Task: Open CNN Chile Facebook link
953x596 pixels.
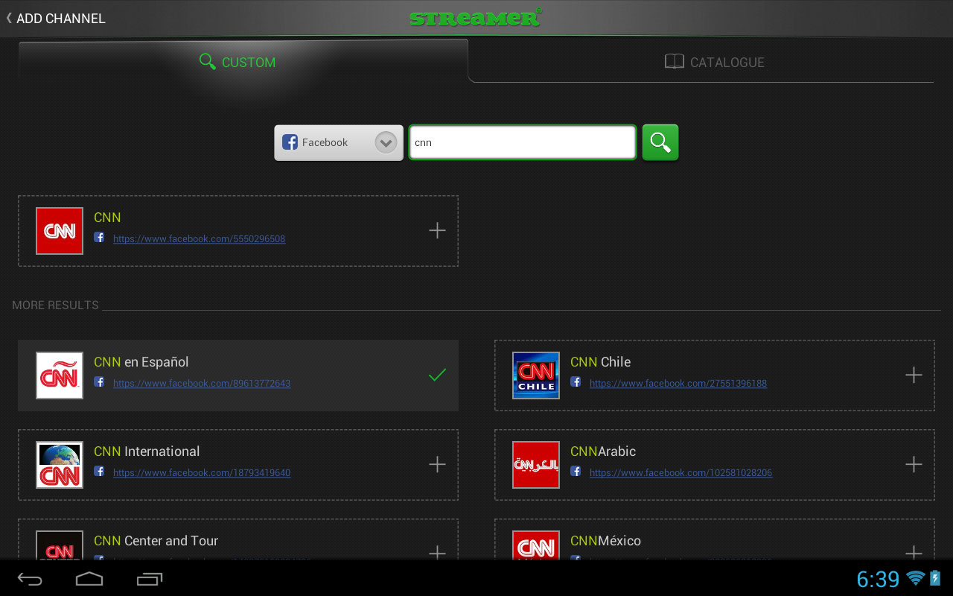Action: (678, 384)
